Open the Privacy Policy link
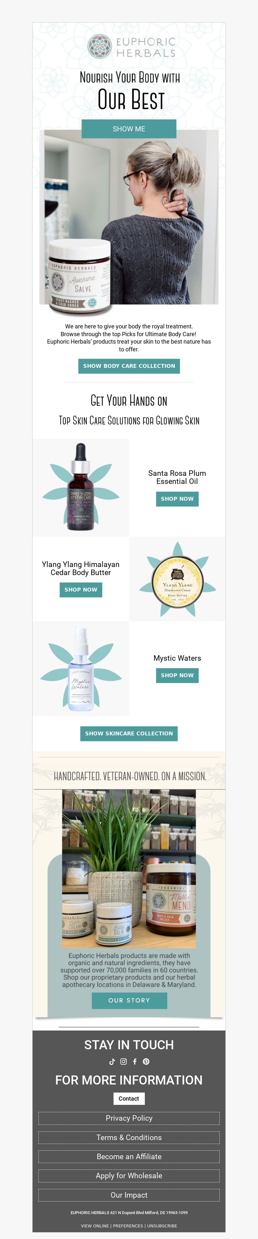 tap(129, 1118)
